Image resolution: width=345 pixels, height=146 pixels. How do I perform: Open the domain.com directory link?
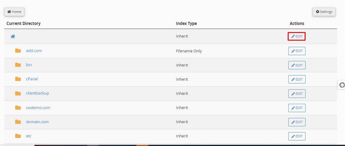pyautogui.click(x=37, y=122)
